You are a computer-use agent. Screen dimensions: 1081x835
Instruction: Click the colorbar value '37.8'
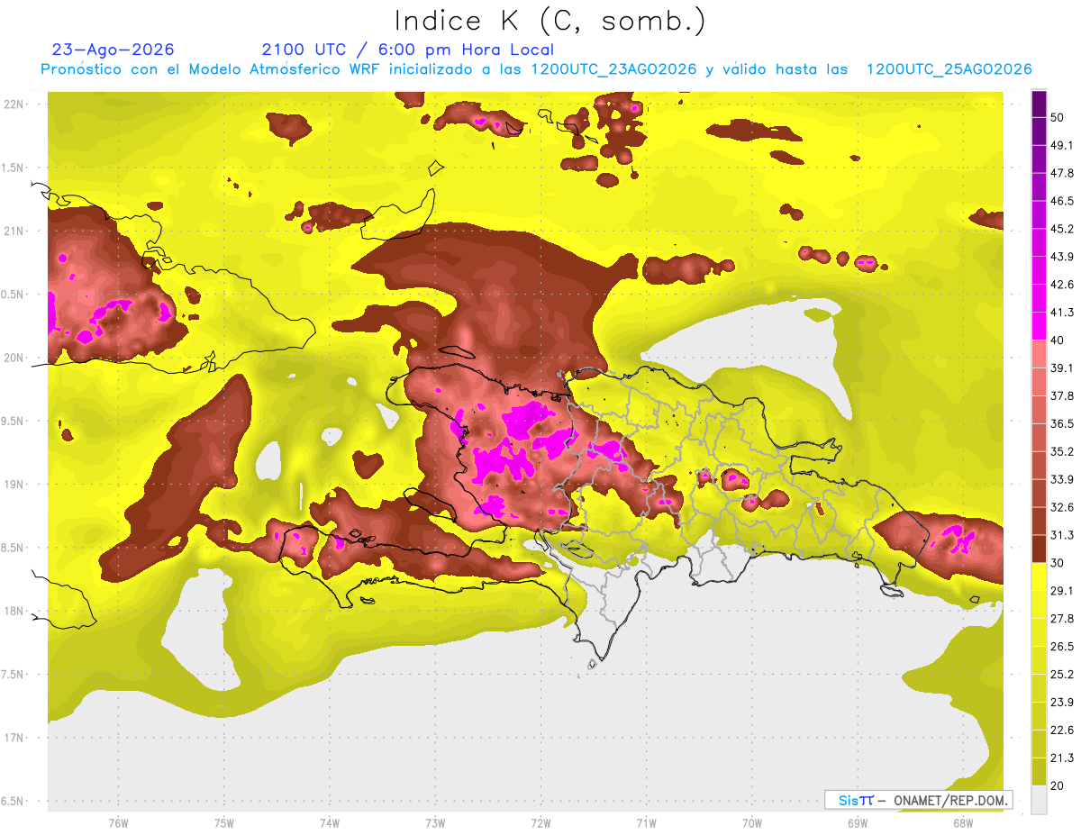1062,396
